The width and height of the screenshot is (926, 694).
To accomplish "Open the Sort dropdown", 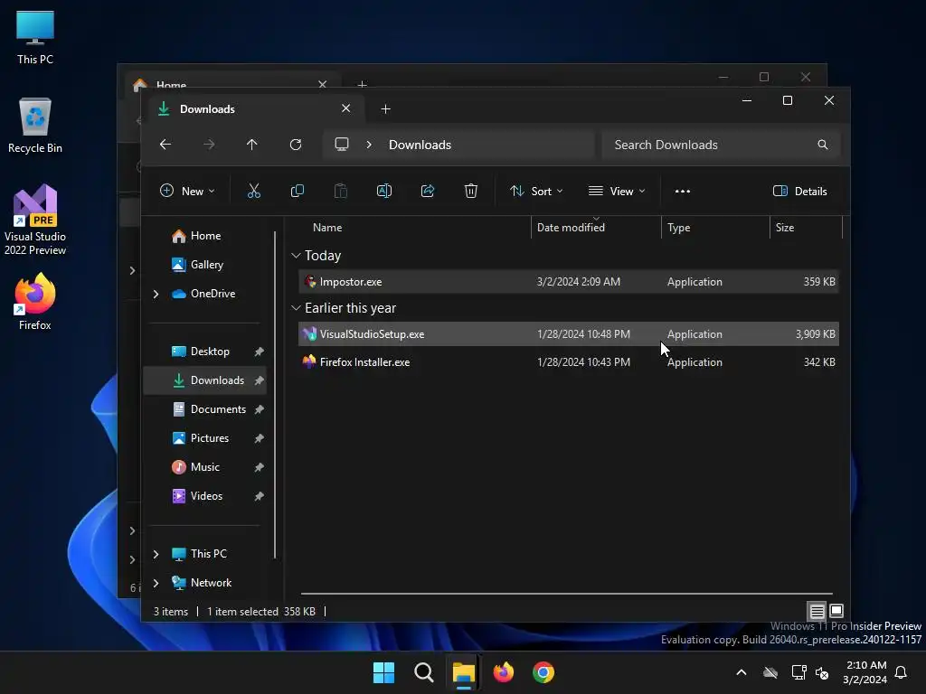I will [536, 191].
